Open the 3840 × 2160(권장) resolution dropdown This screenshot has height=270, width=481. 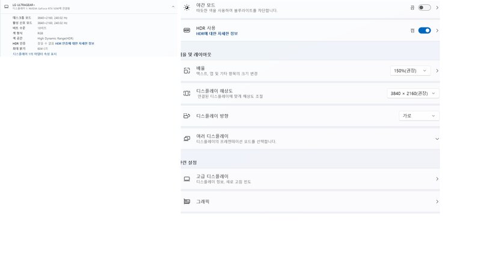click(x=413, y=94)
